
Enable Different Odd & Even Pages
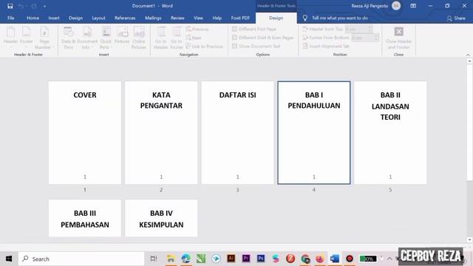coord(263,38)
